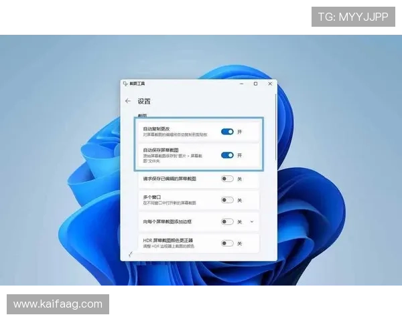Expand the 向每个屏幕截图添加边框 chevron
The image size is (402, 321).
coord(252,221)
